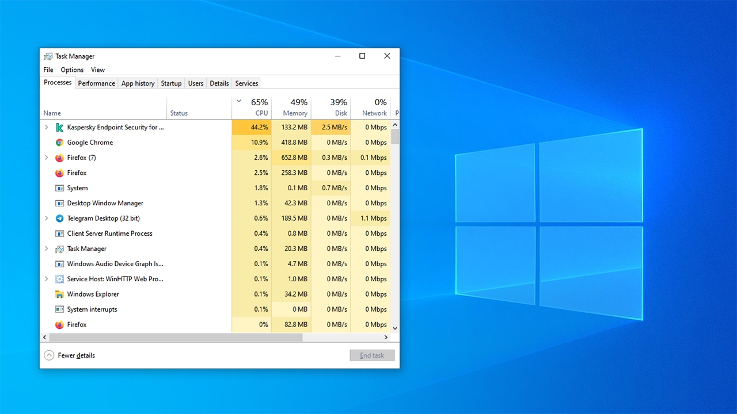Select the Windows Explorer process name
This screenshot has height=414, width=737.
pos(93,294)
